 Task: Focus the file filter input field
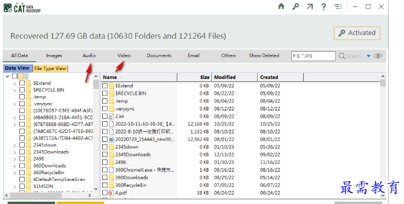(313, 56)
